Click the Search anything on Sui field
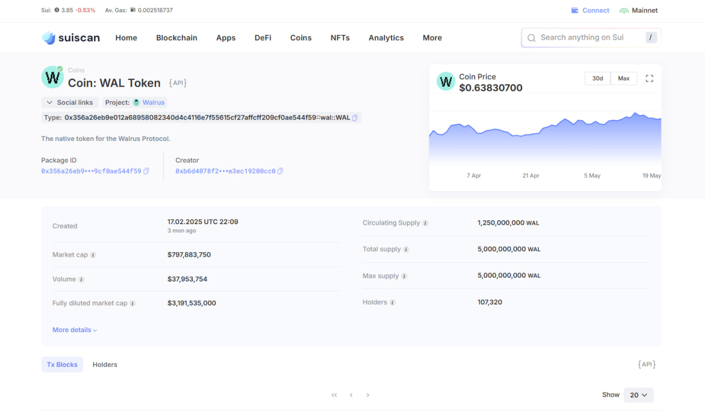This screenshot has width=705, height=412. pos(582,37)
